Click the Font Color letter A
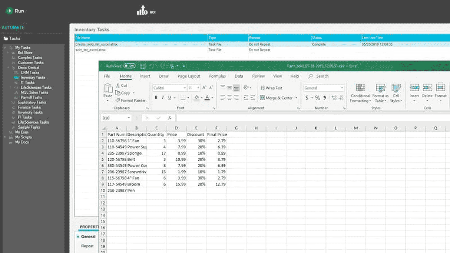Screen dimensions: 450x253 pos(207,98)
